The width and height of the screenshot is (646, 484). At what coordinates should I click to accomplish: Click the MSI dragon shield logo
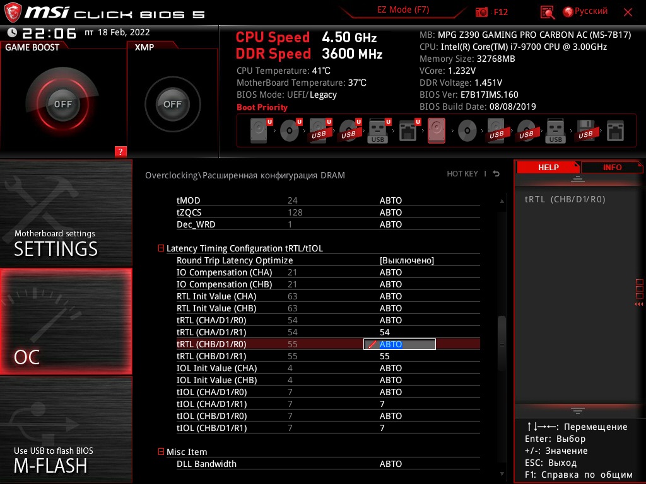pos(13,13)
